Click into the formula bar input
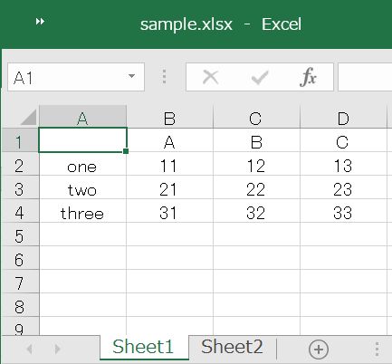 [365, 77]
